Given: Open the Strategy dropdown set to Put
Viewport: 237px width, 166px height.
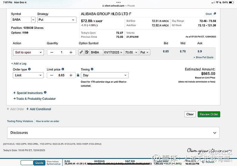Looking at the screenshot, I should point(57,20).
